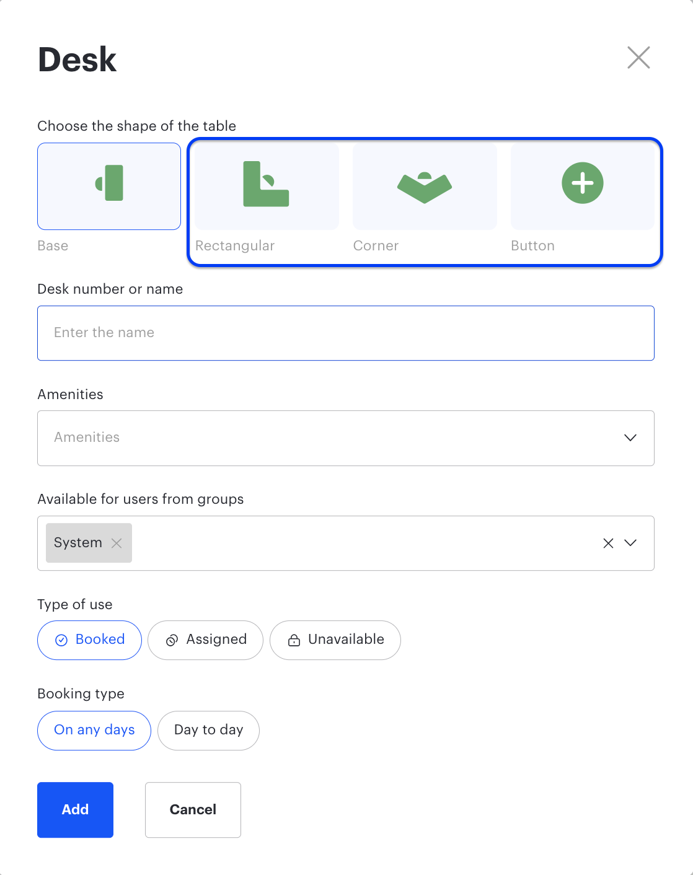Viewport: 693px width, 875px height.
Task: Click the Cancel button
Action: coord(193,810)
